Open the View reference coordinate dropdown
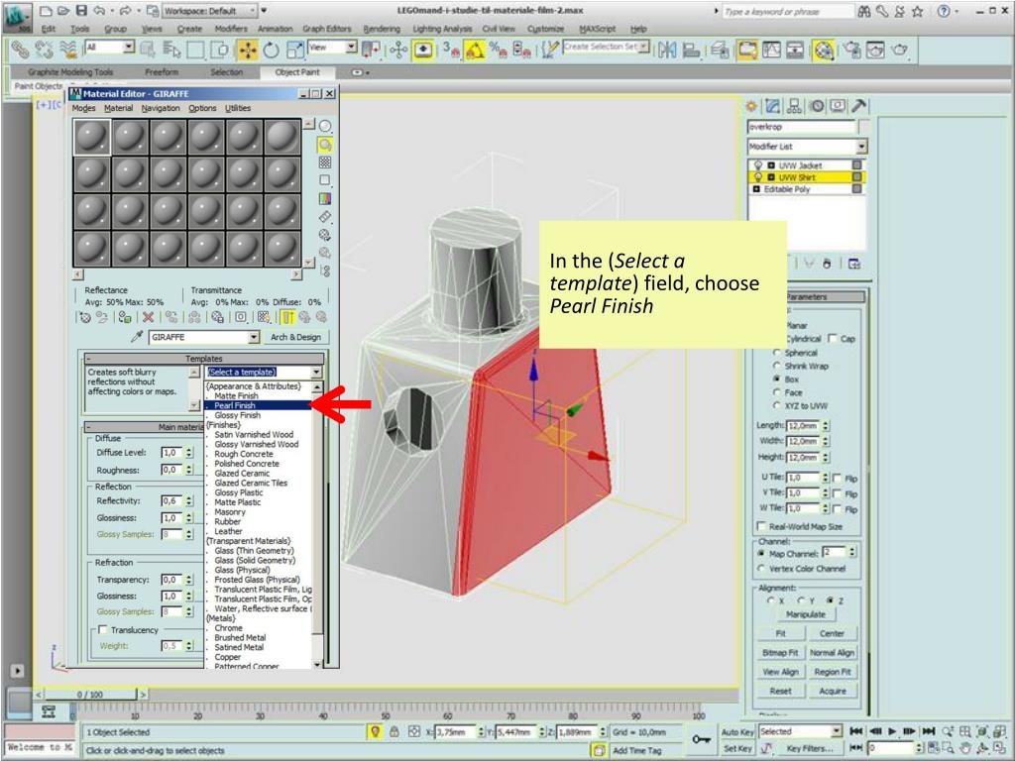The image size is (1015, 761). click(351, 47)
